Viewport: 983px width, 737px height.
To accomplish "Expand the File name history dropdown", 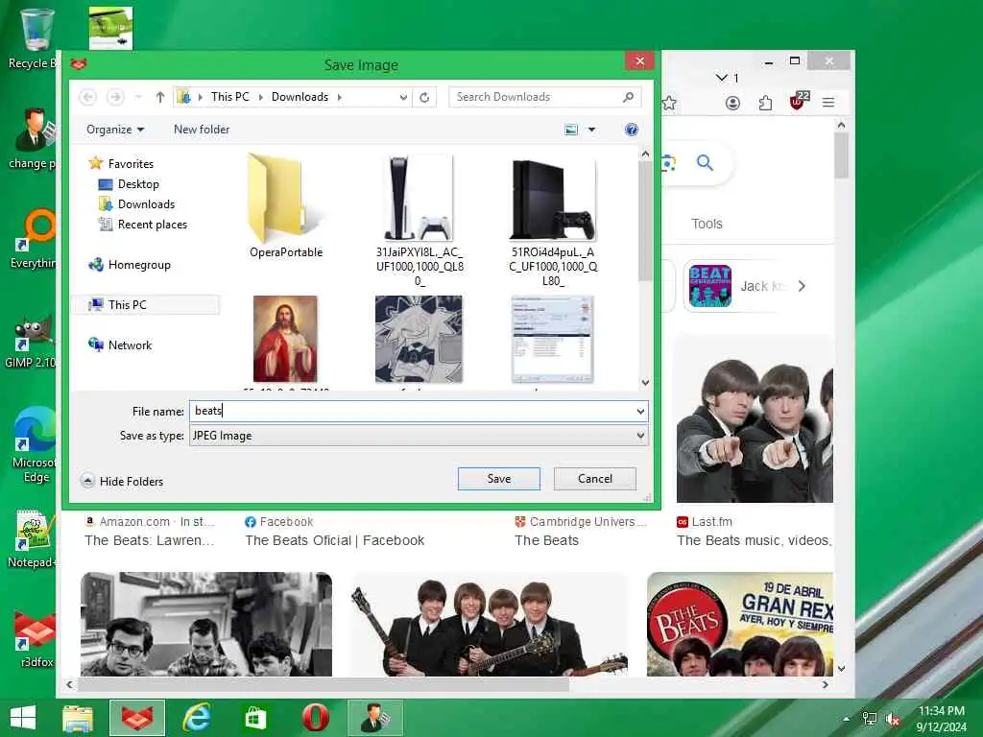I will [640, 412].
